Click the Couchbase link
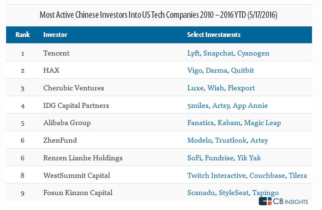This screenshot has width=322, height=210. tap(267, 175)
